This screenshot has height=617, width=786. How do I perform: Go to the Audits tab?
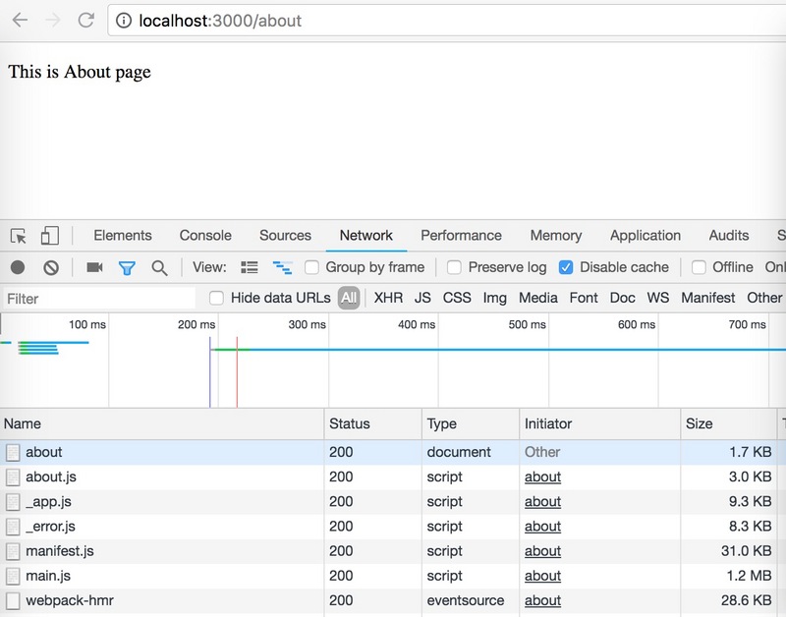pos(729,235)
